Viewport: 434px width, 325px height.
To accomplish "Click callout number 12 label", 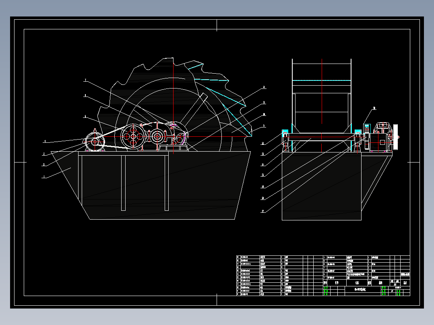I will (263, 144).
